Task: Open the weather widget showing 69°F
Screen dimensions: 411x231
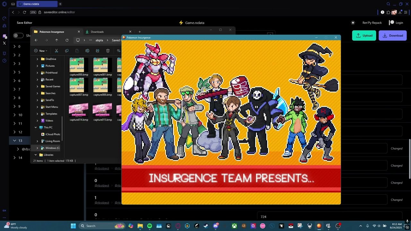Action: [x=15, y=226]
